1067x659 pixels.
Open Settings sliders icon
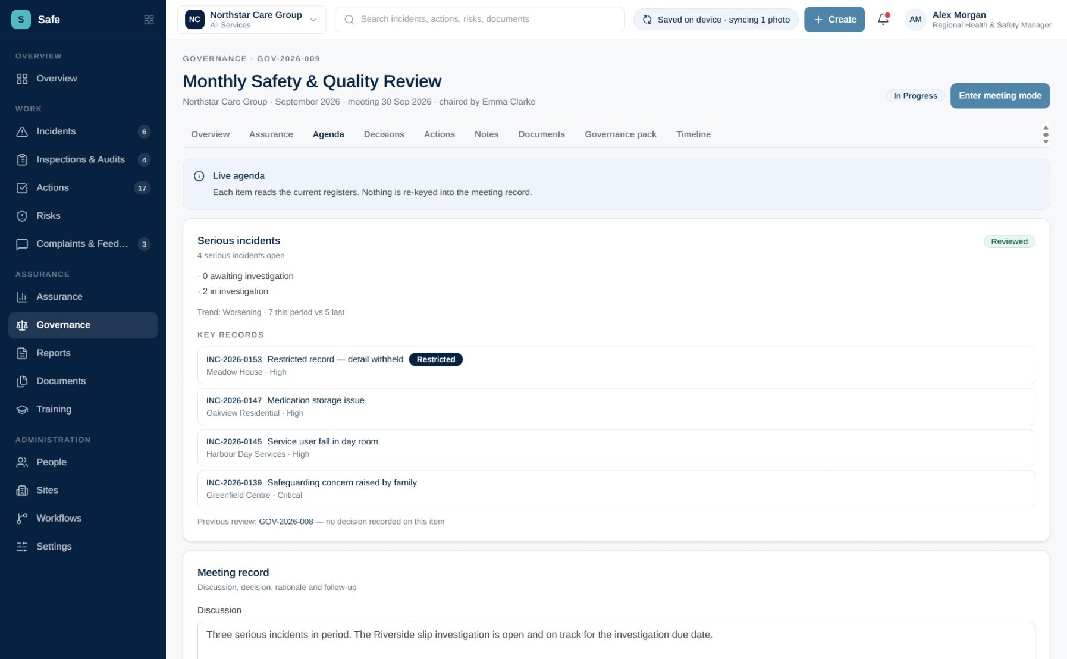pos(22,547)
